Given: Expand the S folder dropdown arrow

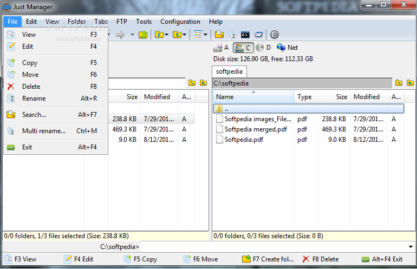Looking at the screenshot, I should (x=184, y=35).
